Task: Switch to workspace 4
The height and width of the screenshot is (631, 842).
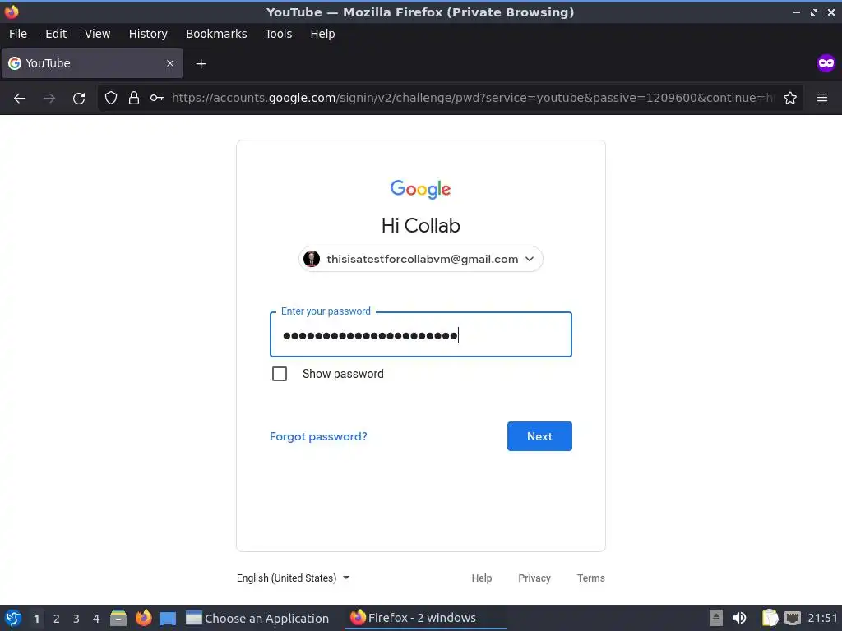Action: pyautogui.click(x=96, y=619)
